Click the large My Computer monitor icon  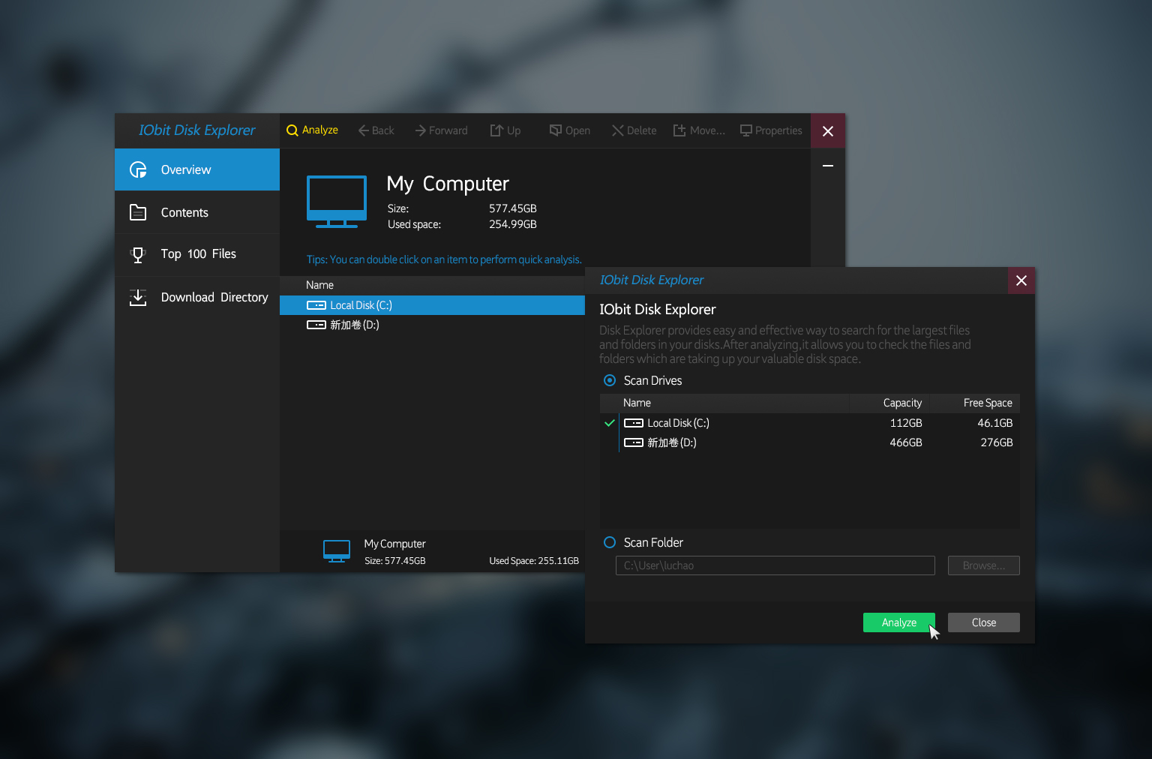[337, 202]
